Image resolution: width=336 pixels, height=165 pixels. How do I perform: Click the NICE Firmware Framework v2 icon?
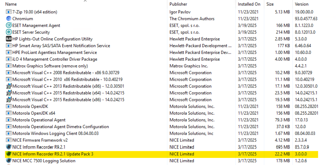click(x=9, y=140)
